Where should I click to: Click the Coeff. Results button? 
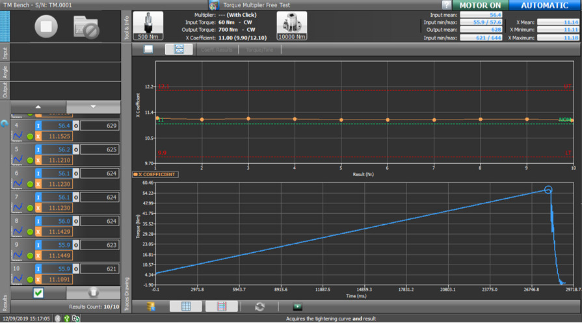215,49
